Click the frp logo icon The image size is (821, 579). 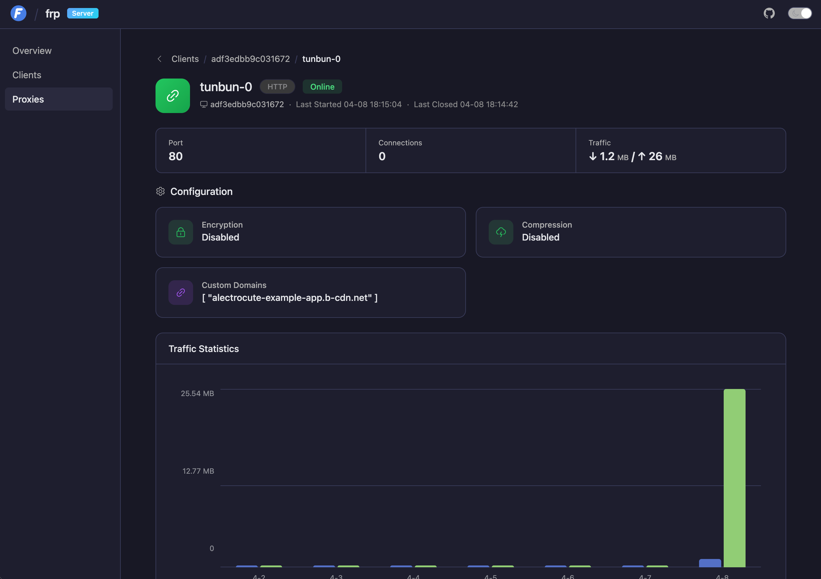point(18,14)
